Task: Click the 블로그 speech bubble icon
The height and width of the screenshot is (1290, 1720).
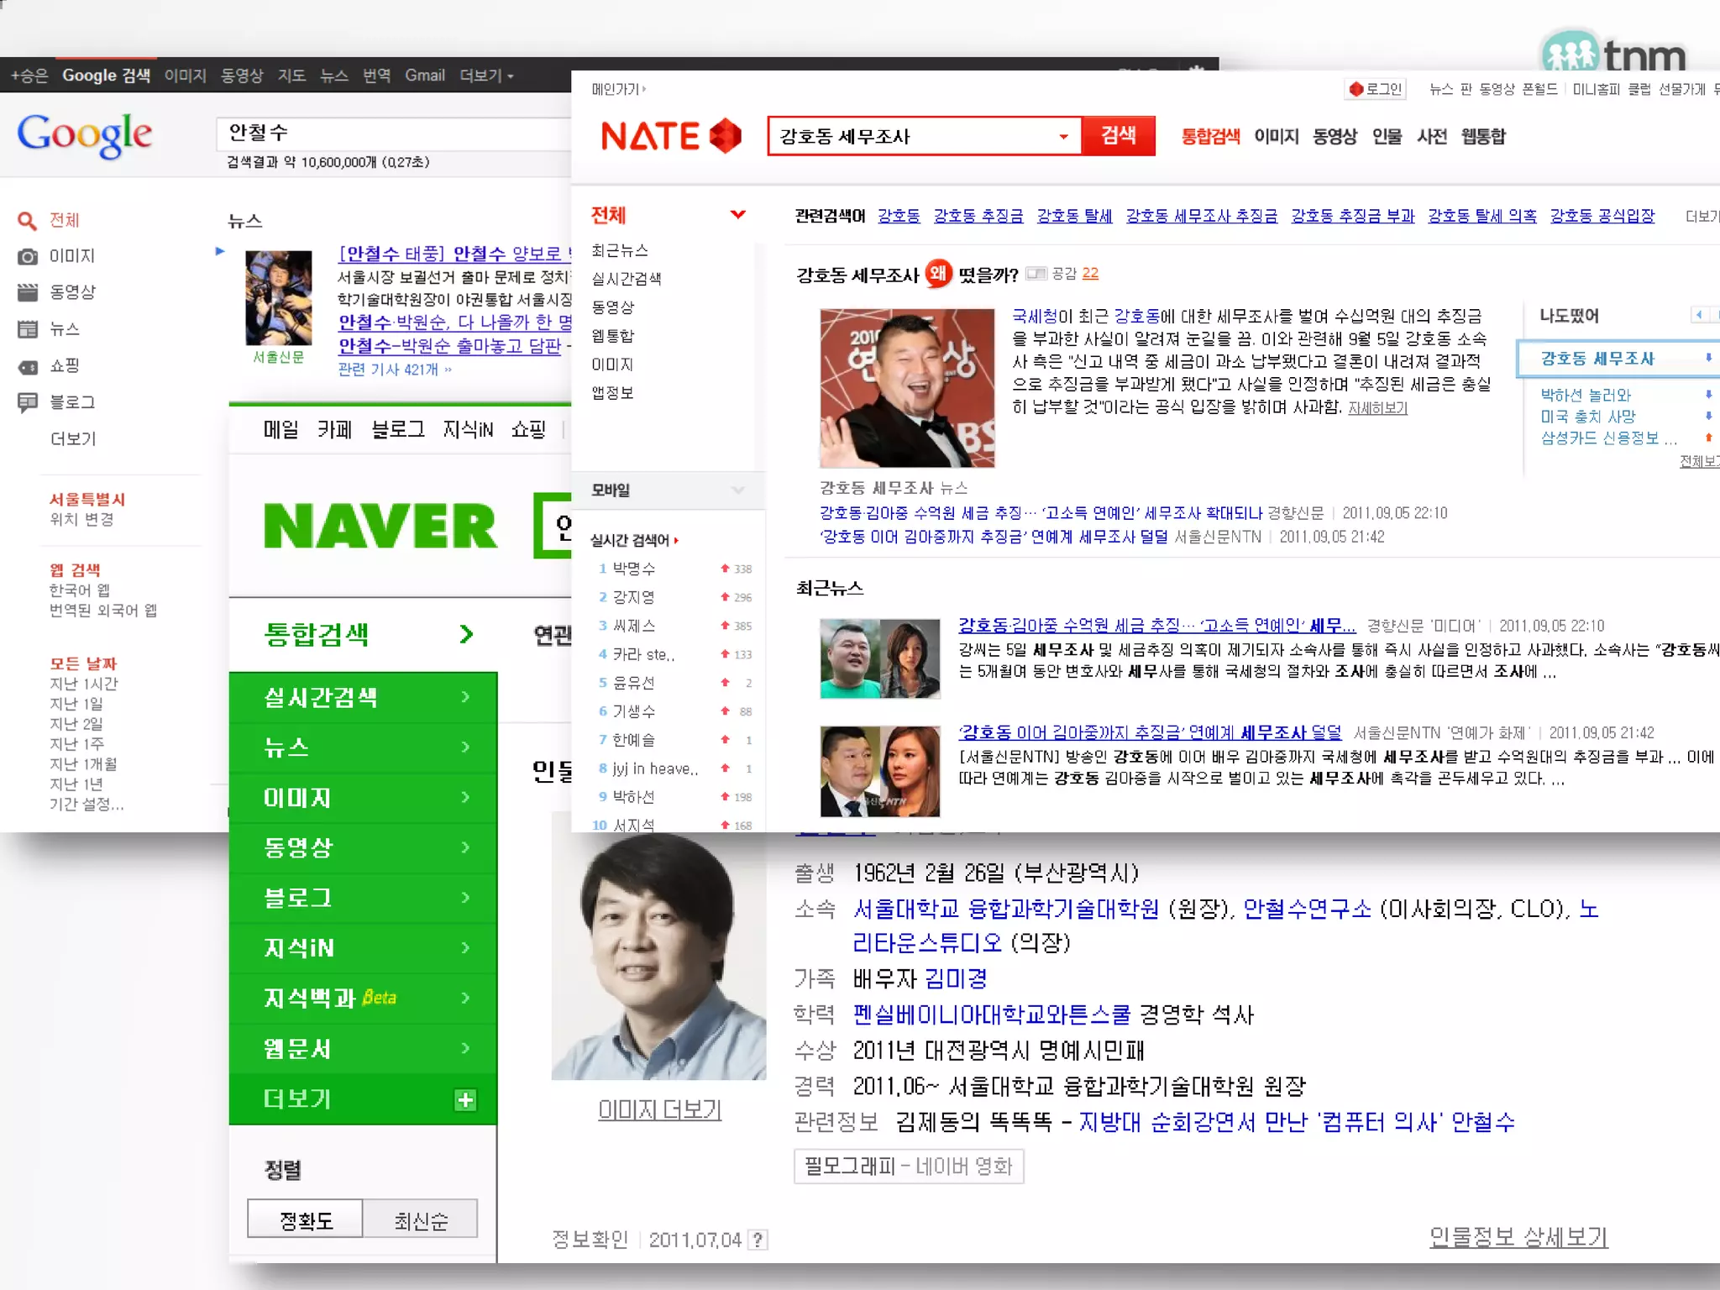Action: pos(27,402)
